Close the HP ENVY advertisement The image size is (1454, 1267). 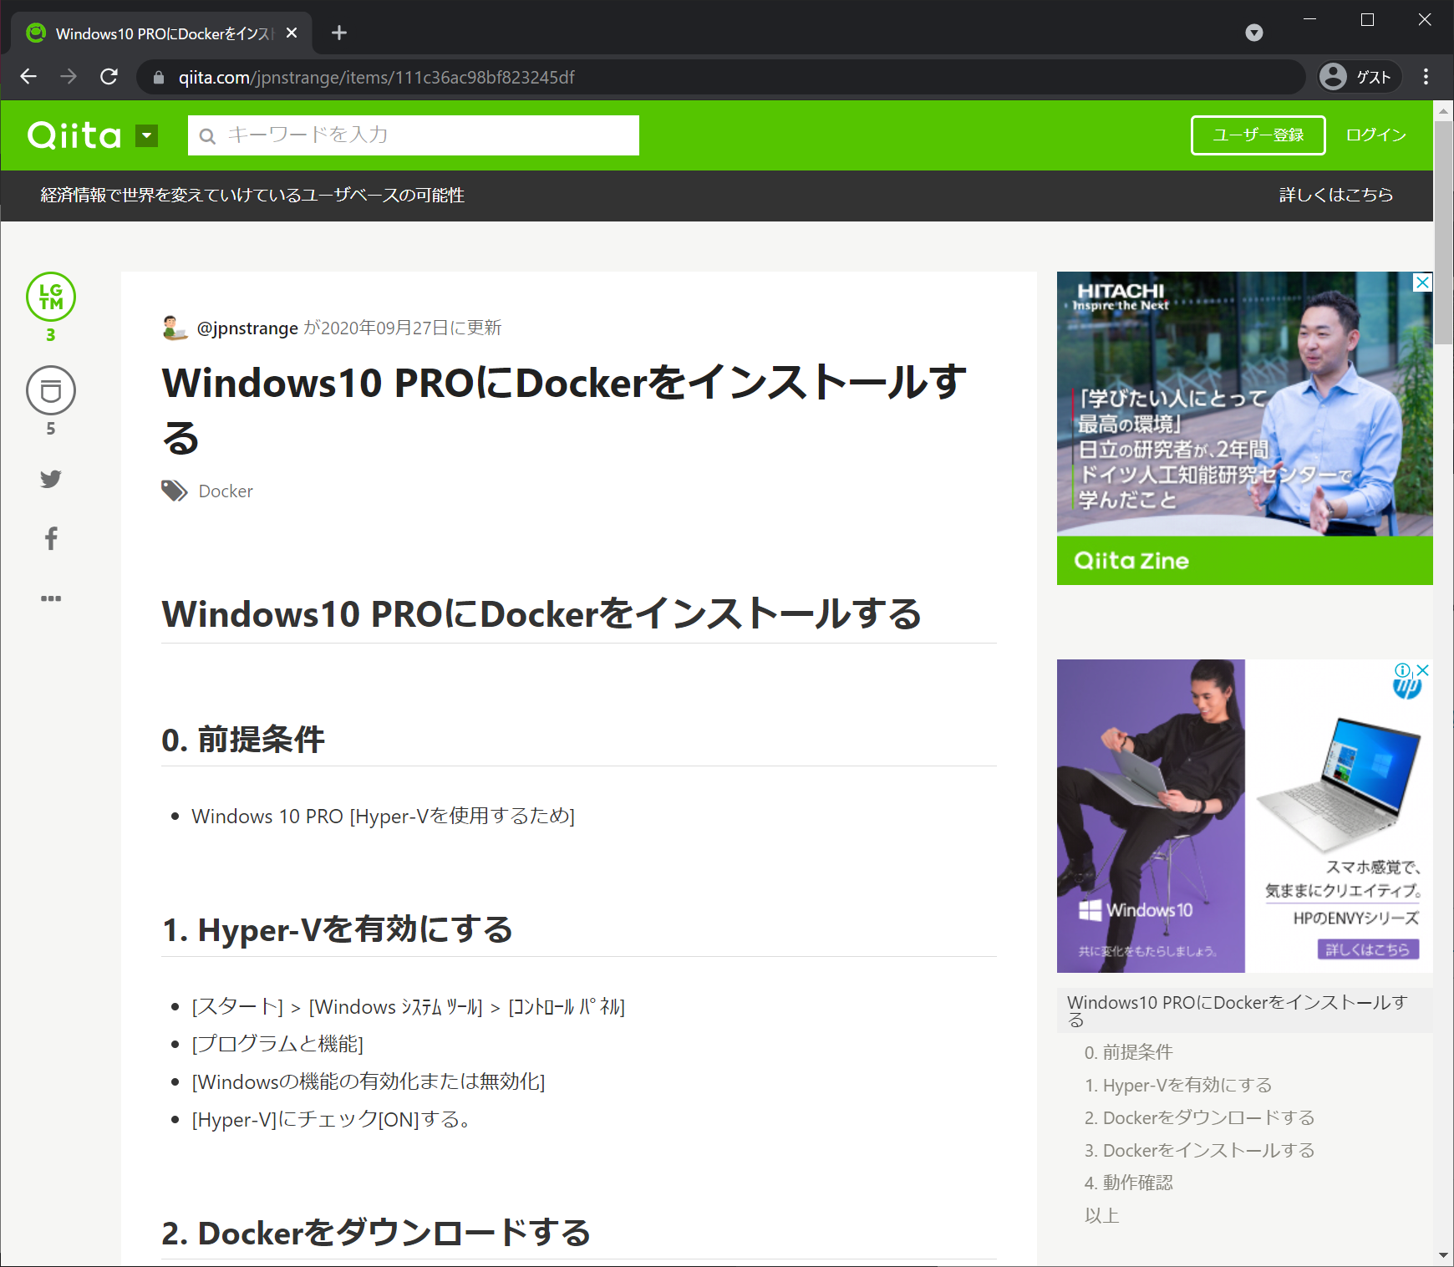coord(1424,670)
